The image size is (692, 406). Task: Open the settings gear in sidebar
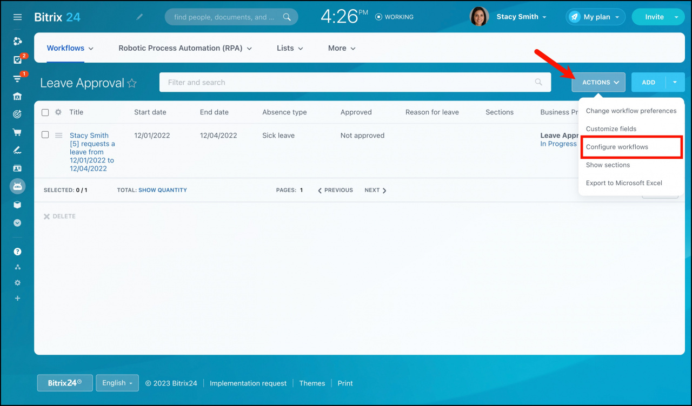[x=17, y=283]
